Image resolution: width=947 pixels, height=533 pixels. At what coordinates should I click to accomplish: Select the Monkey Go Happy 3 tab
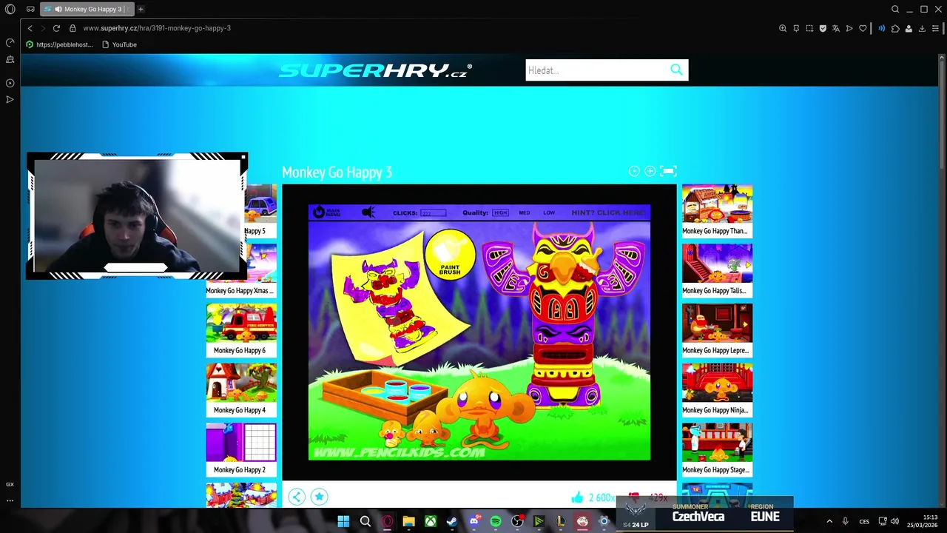87,9
